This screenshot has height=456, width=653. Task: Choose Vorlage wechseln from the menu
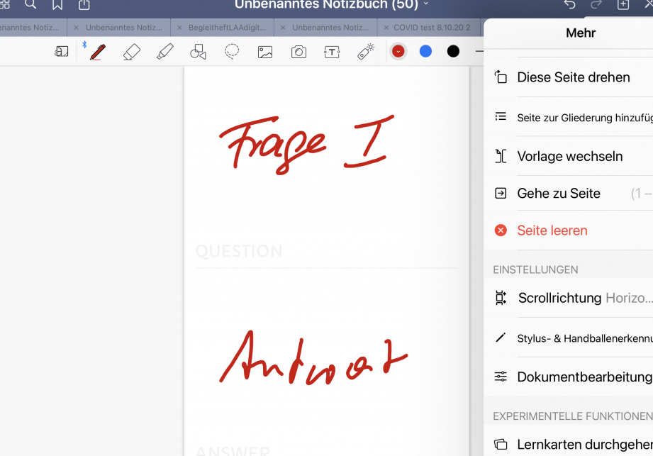569,157
